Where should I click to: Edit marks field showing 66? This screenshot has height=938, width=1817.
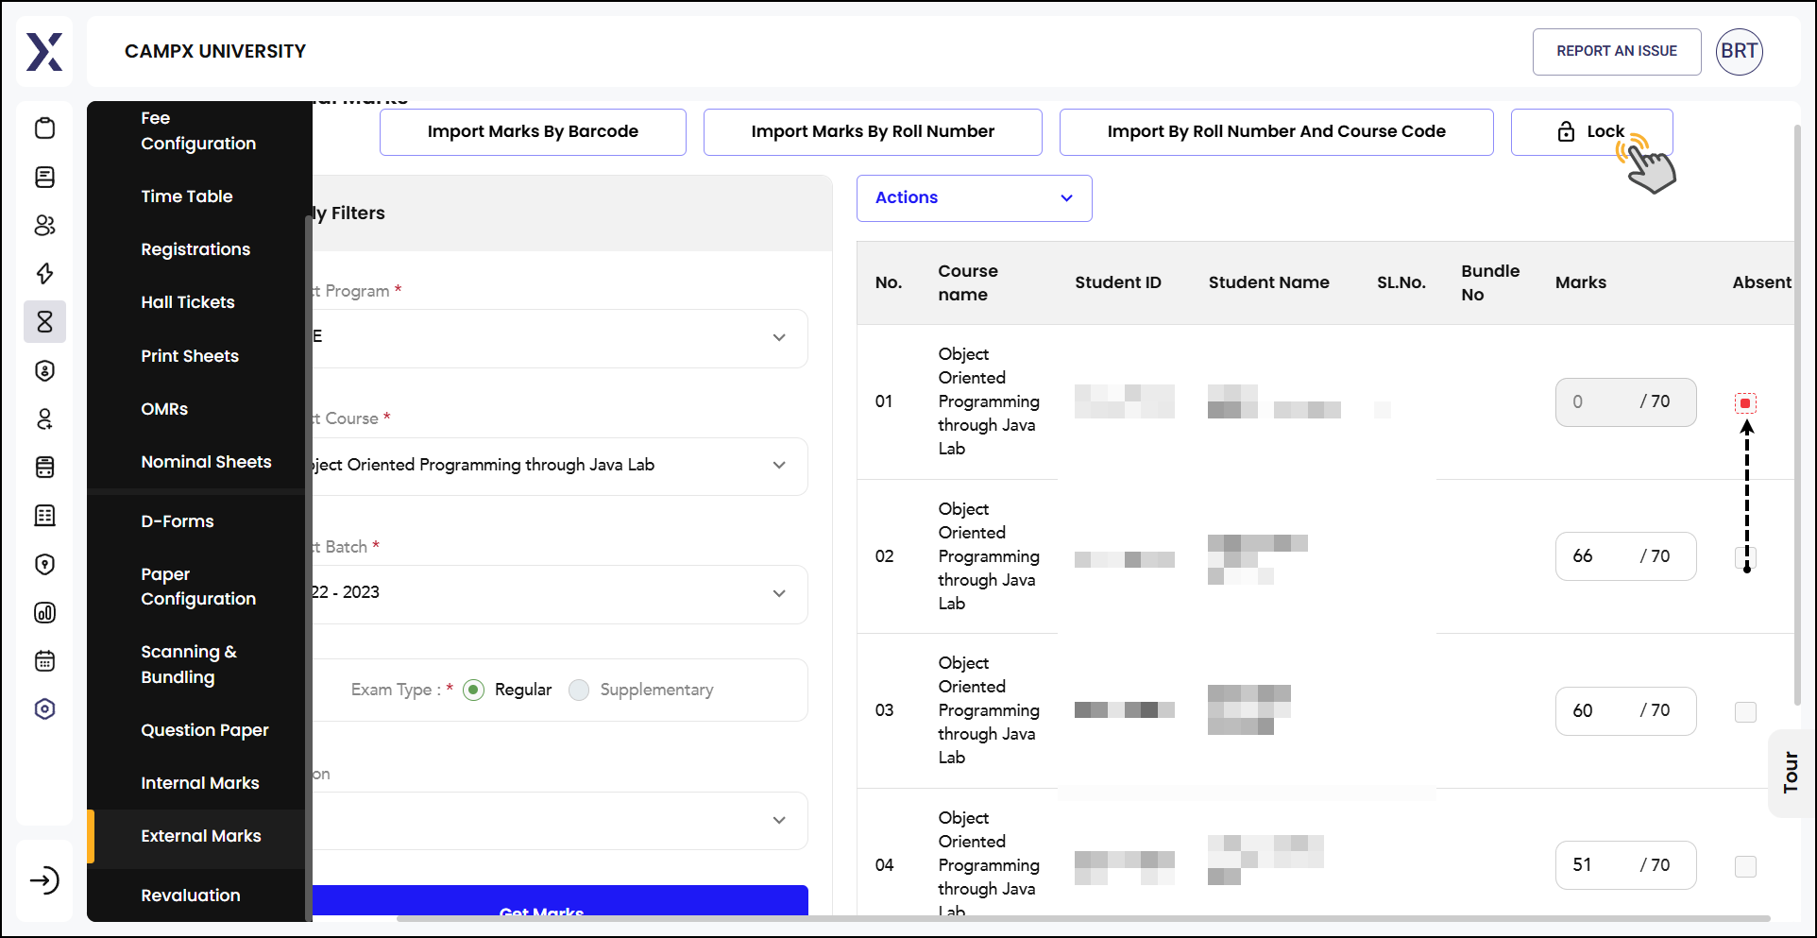1625,556
